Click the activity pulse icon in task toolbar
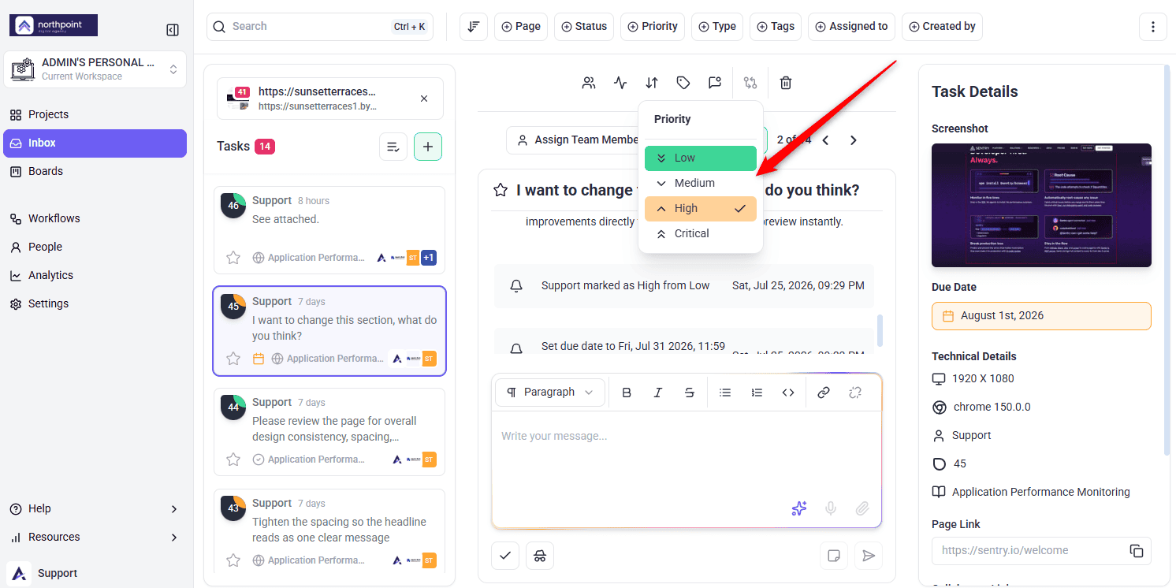 pyautogui.click(x=620, y=83)
